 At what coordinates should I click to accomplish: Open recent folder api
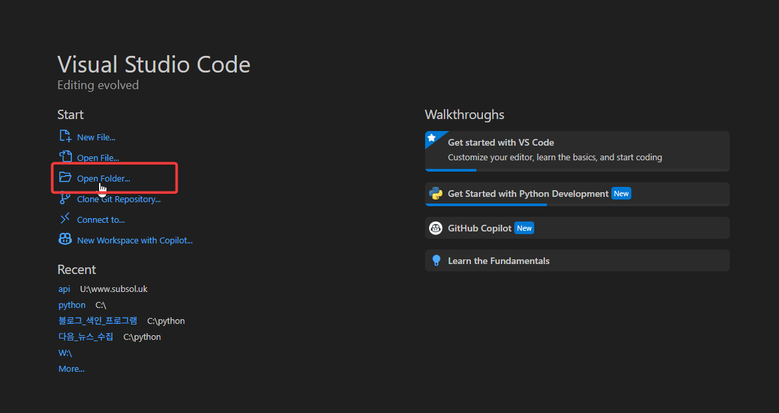(x=64, y=289)
